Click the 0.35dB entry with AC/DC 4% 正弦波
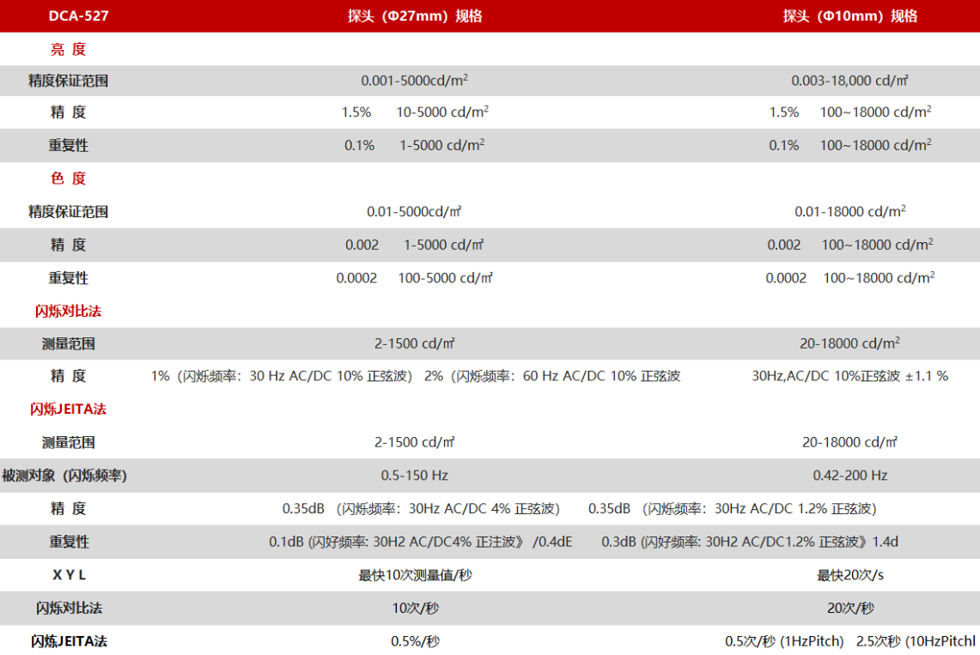This screenshot has height=655, width=980. 421,509
